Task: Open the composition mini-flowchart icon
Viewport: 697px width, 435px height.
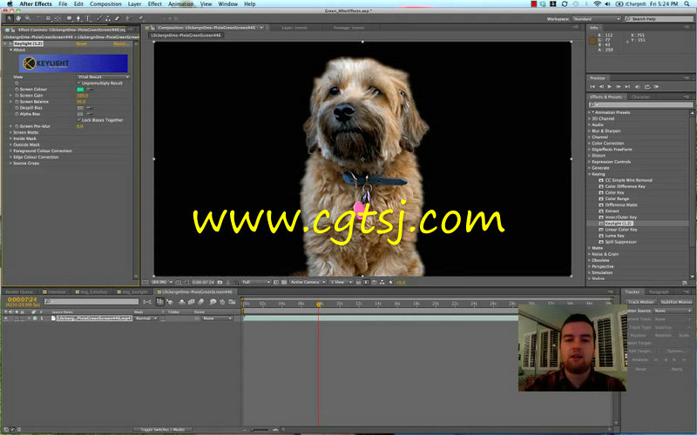Action: (147, 302)
